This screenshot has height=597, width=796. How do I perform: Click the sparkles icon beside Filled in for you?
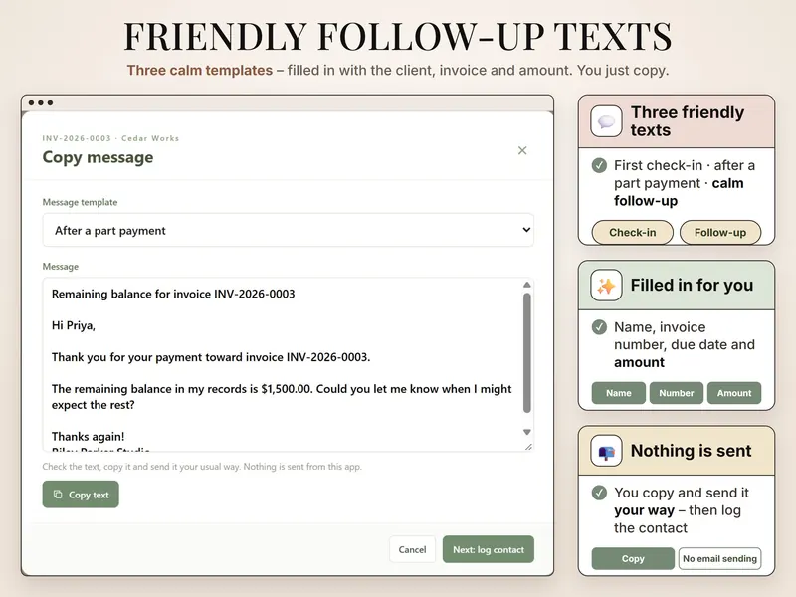[606, 286]
